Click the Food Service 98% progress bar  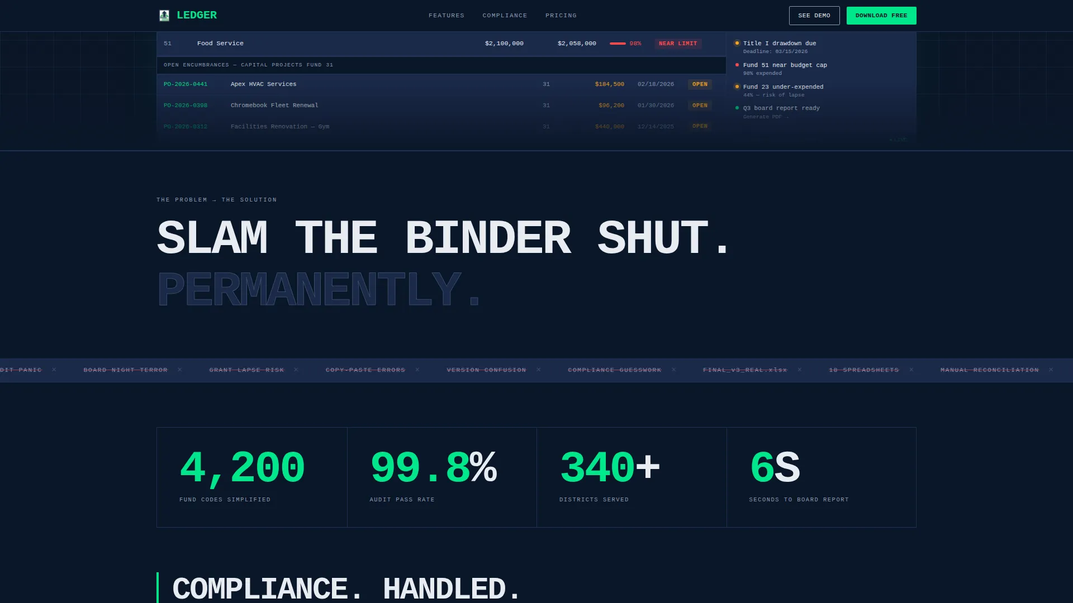point(618,44)
